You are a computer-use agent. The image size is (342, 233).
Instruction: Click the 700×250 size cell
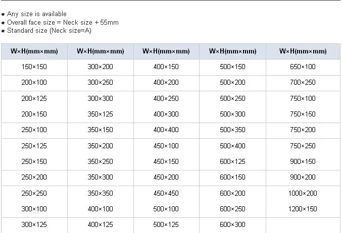(x=303, y=82)
